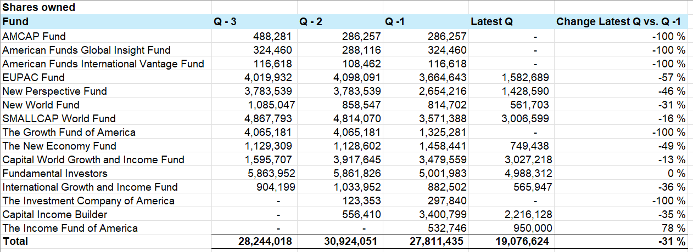Click SMALLCAP World Q-3 value 4,867,793
Viewport: 693px width, 252px height.
(268, 118)
